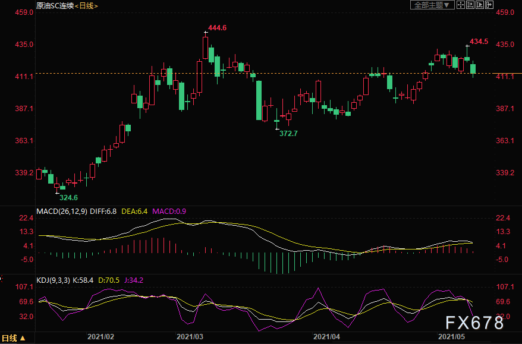Click the 原油SC连续 contract title
The width and height of the screenshot is (522, 344).
click(x=54, y=5)
